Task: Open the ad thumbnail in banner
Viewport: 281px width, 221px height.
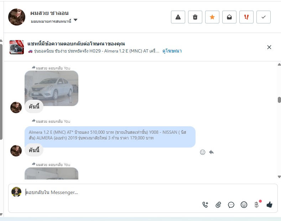Action: (x=17, y=47)
